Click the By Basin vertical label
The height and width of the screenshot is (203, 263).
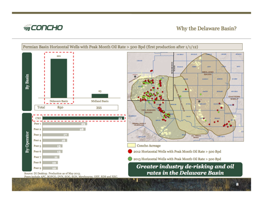point(27,82)
